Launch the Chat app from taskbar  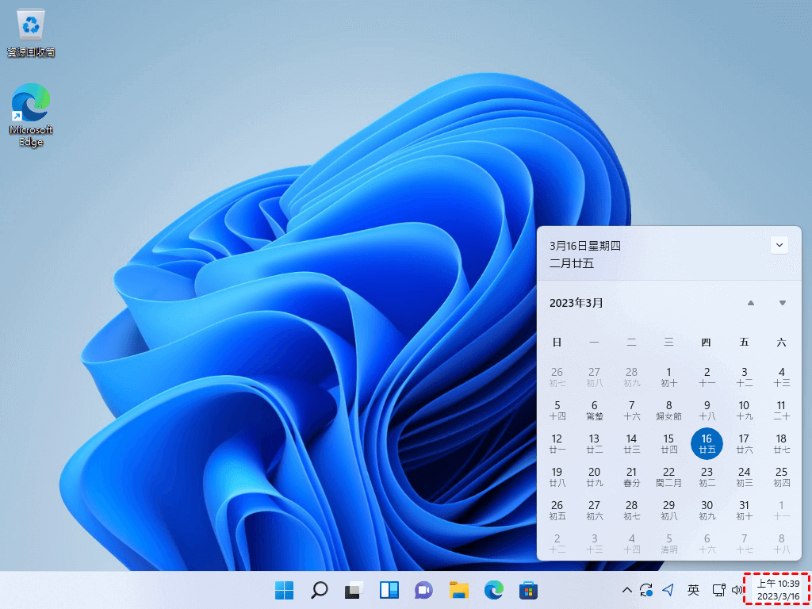[x=423, y=590]
